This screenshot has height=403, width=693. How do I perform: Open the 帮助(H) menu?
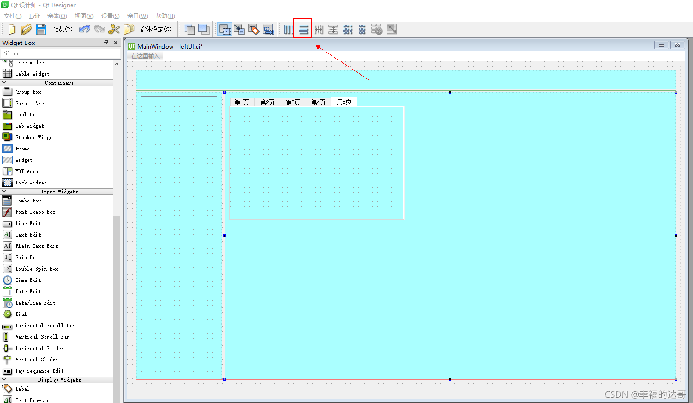(165, 16)
